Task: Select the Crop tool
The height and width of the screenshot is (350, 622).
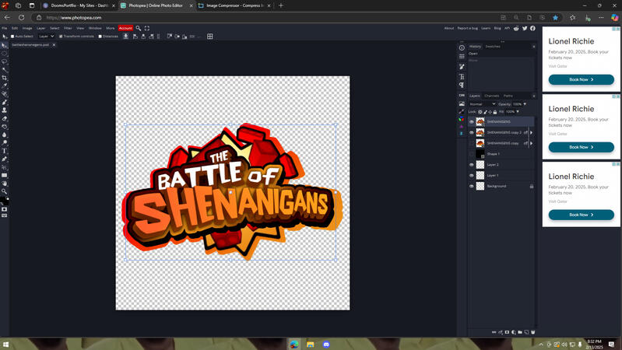Action: click(x=5, y=78)
